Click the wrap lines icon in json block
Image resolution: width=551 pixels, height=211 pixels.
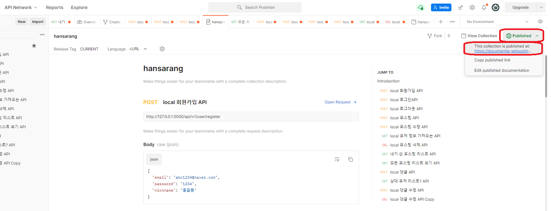[337, 159]
